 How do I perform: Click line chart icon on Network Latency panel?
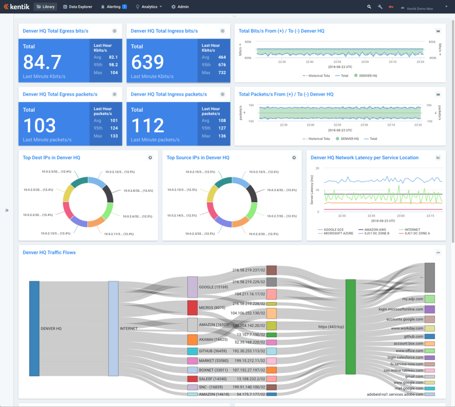click(x=438, y=157)
